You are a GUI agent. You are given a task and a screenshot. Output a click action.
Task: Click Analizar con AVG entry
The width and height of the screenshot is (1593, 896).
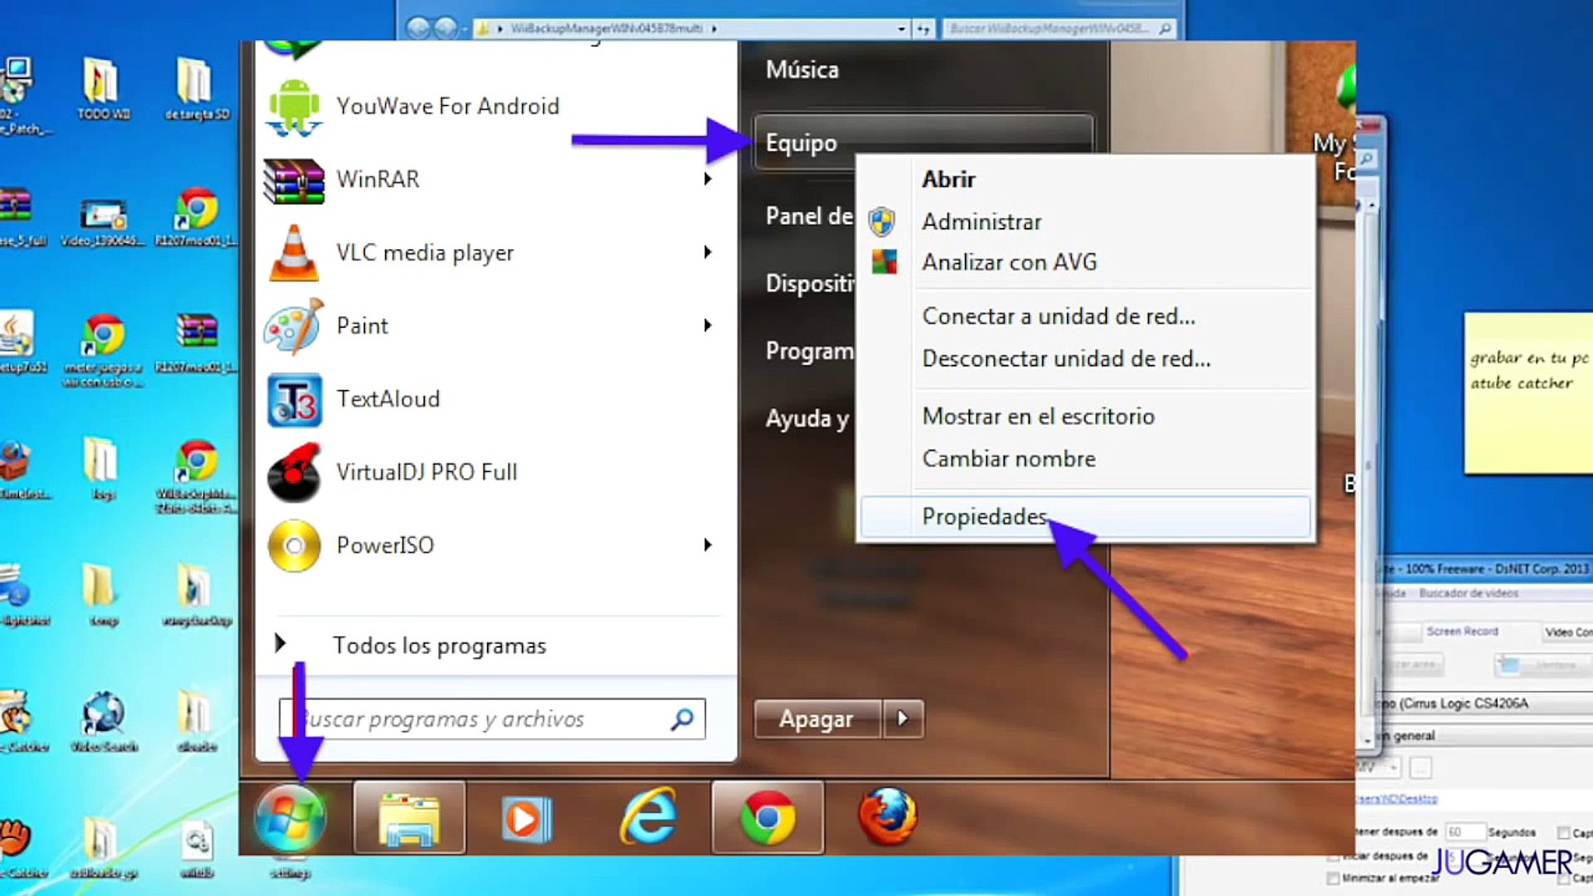coord(1009,262)
